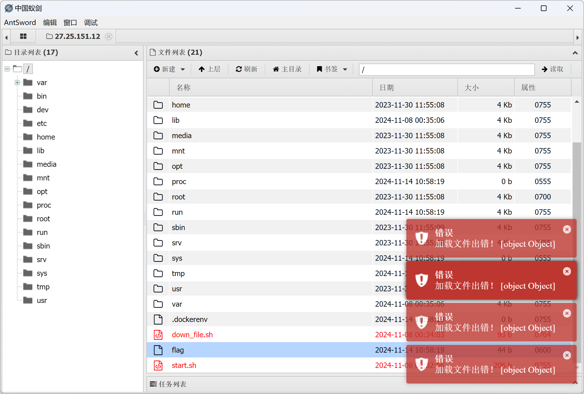Viewport: 584px width, 394px height.
Task: Click the 刷新 refresh button
Action: (246, 69)
